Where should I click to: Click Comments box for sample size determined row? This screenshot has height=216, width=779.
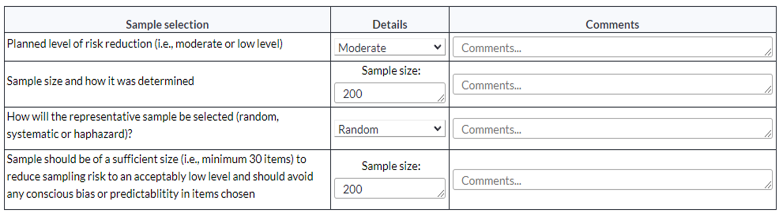[612, 84]
